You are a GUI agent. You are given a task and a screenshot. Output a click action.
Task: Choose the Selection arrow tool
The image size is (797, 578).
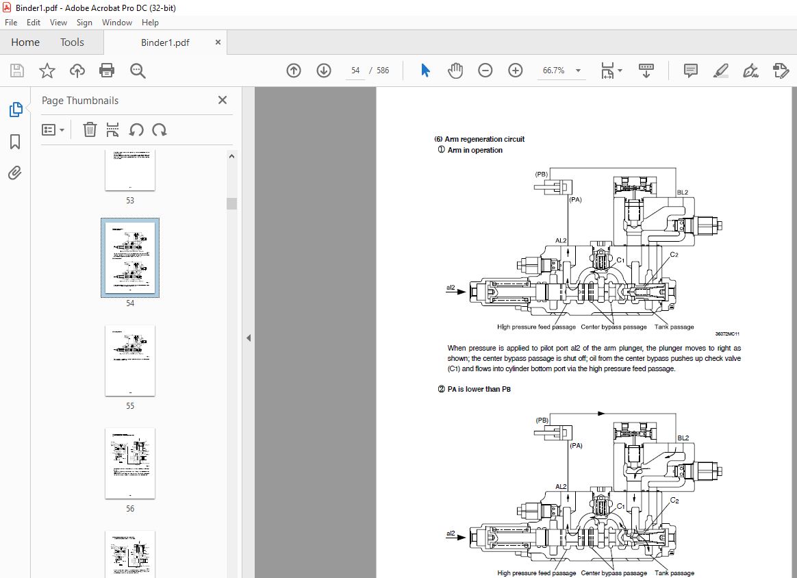tap(425, 71)
